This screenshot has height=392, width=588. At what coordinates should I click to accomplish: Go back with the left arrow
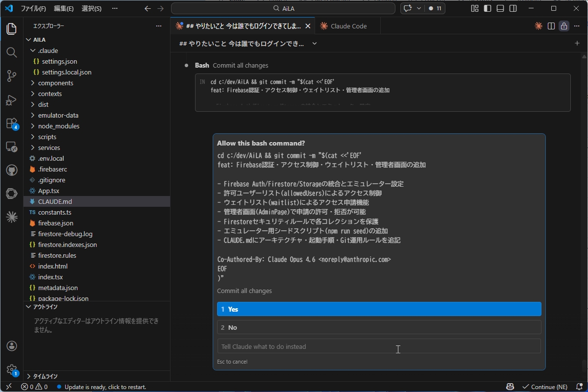pyautogui.click(x=148, y=8)
